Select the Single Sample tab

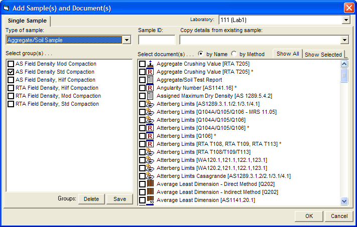point(27,21)
